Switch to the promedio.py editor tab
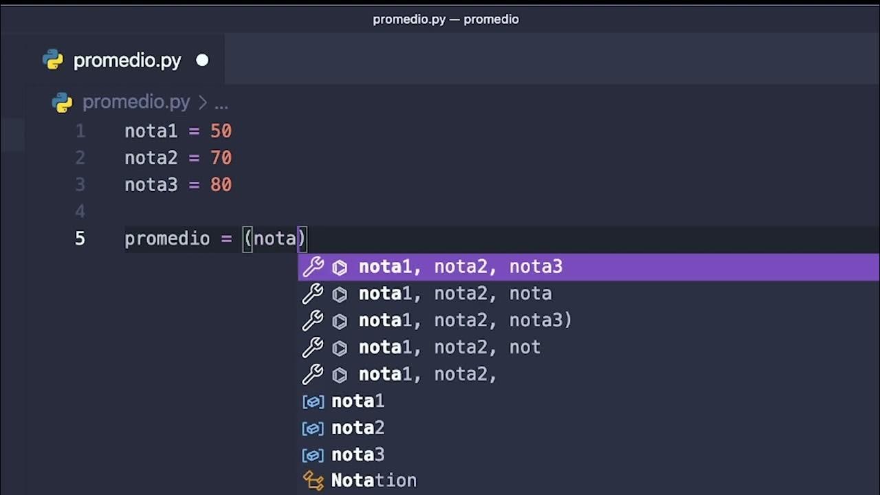The width and height of the screenshot is (880, 495). (125, 60)
